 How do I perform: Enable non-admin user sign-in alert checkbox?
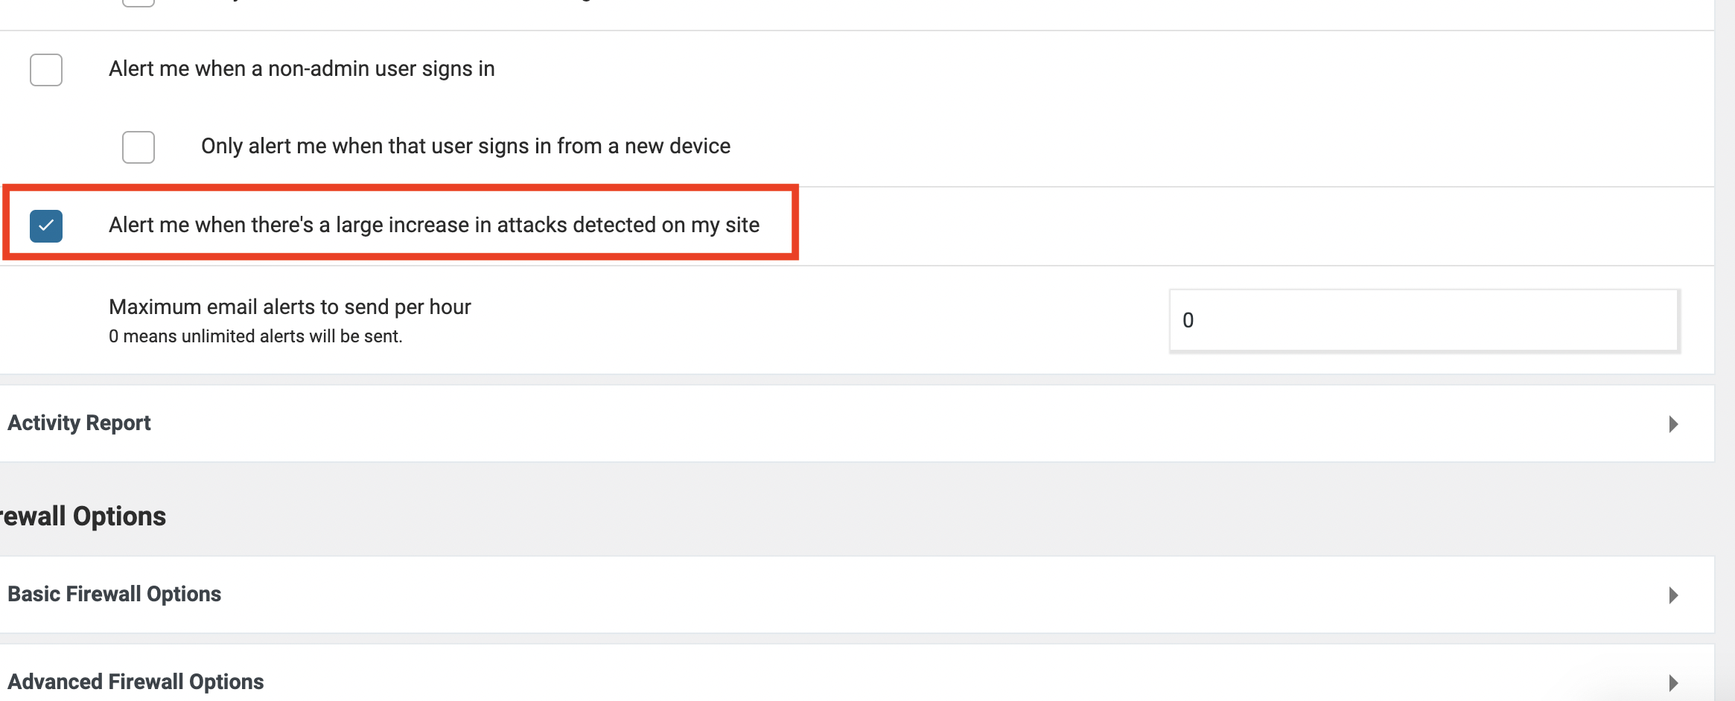coord(46,70)
